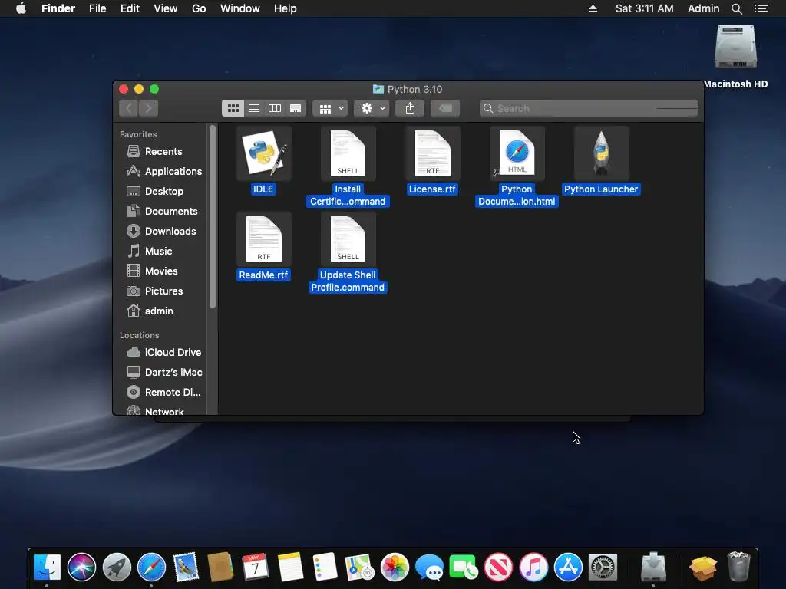Open Finder from the Dock

tap(47, 568)
